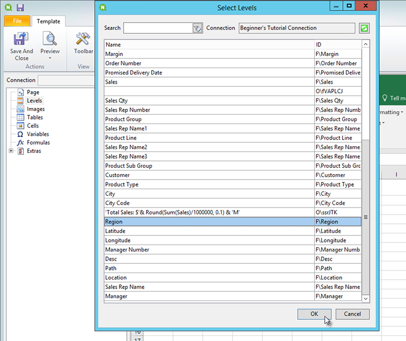Open the File menu tab

pos(17,21)
